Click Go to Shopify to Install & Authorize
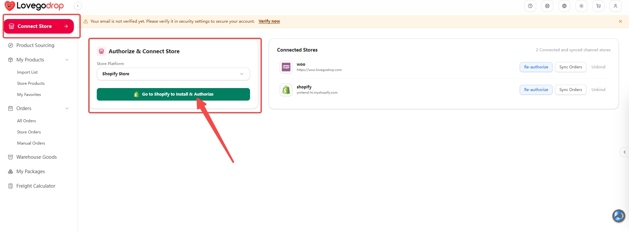629x231 pixels. (173, 94)
